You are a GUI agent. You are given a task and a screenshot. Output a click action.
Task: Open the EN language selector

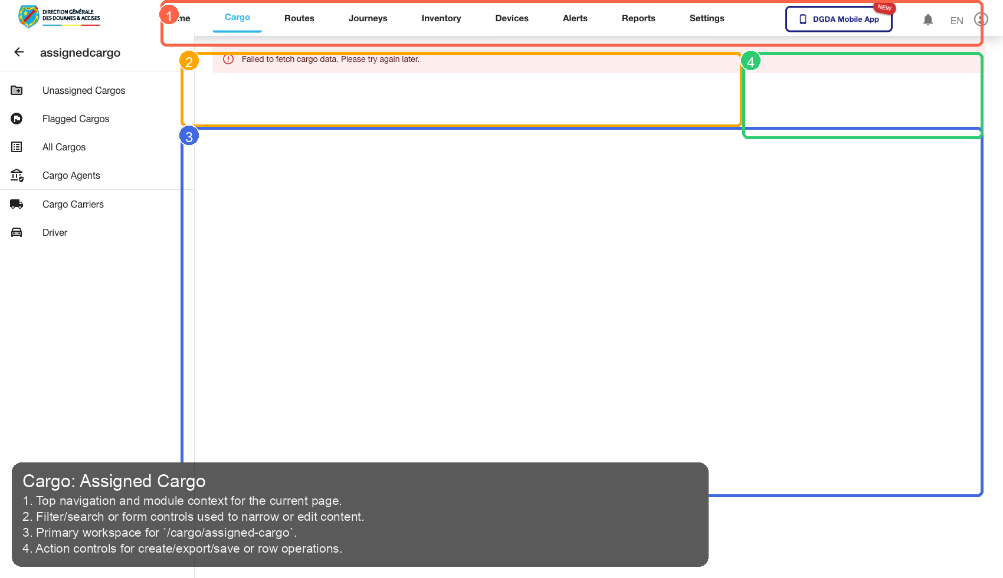pyautogui.click(x=956, y=20)
